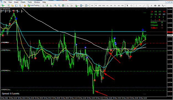Screen dimensions: 173x100
Task: Open the View menu
Action: coord(10,2)
